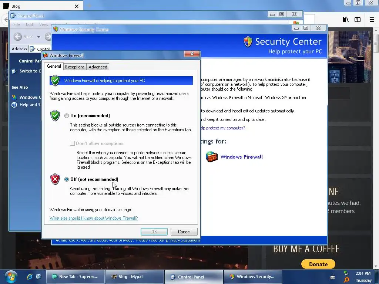379x284 pixels.
Task: Switch to New Tab - Supermium taskbar button
Action: [75, 277]
